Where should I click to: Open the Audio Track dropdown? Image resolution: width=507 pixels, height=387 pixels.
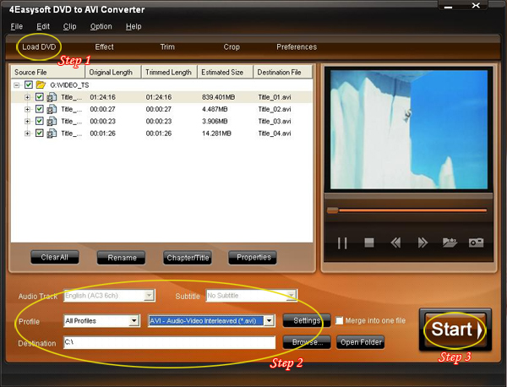[149, 296]
